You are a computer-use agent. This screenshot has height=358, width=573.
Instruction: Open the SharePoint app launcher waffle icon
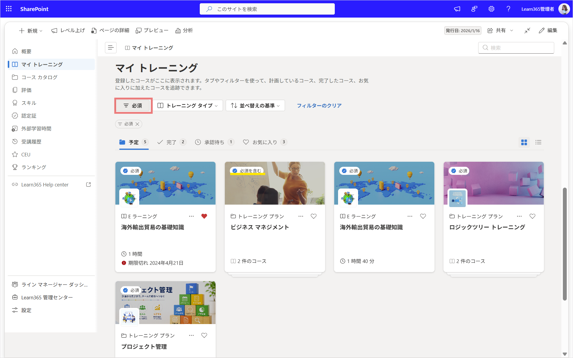[x=9, y=9]
